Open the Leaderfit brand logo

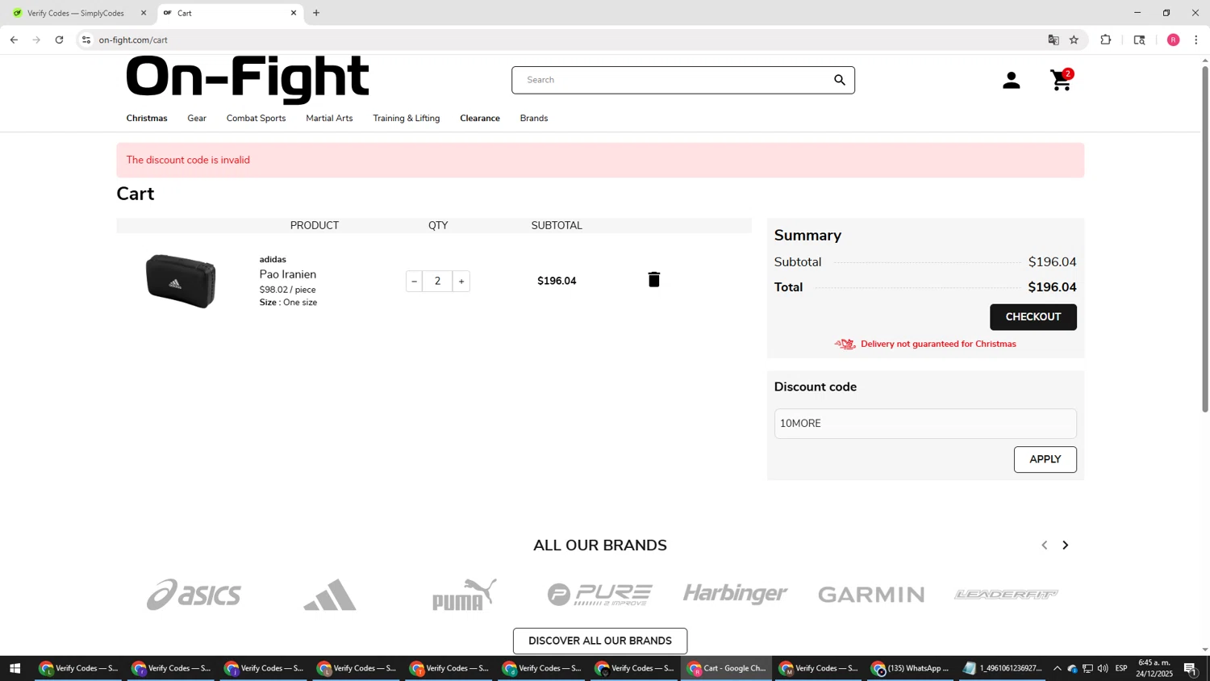(x=1006, y=595)
